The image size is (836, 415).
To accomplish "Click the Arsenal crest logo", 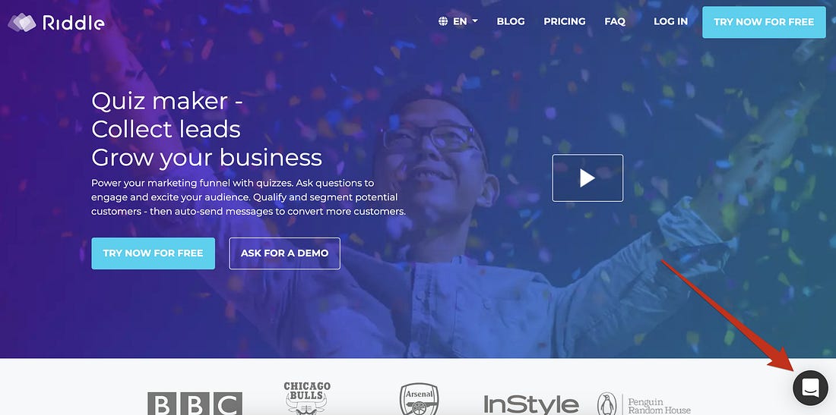I will (419, 399).
